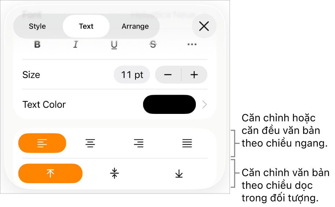Screen dimensions: 335x207
Task: Apply bold formatting with the B icon
Action: coord(37,45)
